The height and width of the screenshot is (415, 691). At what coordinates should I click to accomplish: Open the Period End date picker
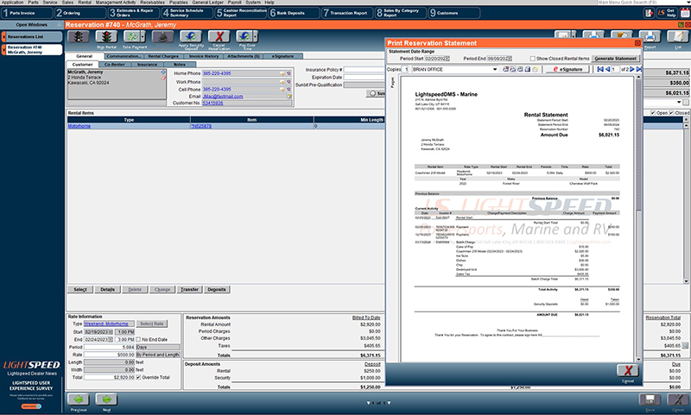[x=510, y=59]
